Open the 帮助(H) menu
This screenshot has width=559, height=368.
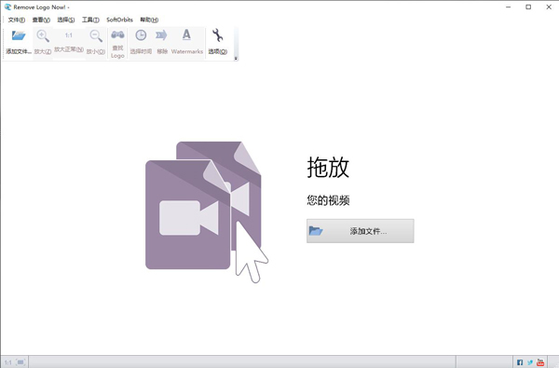tap(149, 20)
